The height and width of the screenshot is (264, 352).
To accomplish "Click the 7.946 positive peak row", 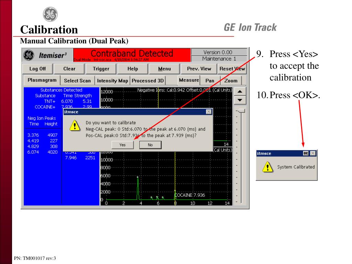I will tap(80, 157).
